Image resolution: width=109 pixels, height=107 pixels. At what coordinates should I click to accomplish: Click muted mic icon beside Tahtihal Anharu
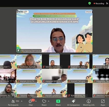tap(18, 96)
